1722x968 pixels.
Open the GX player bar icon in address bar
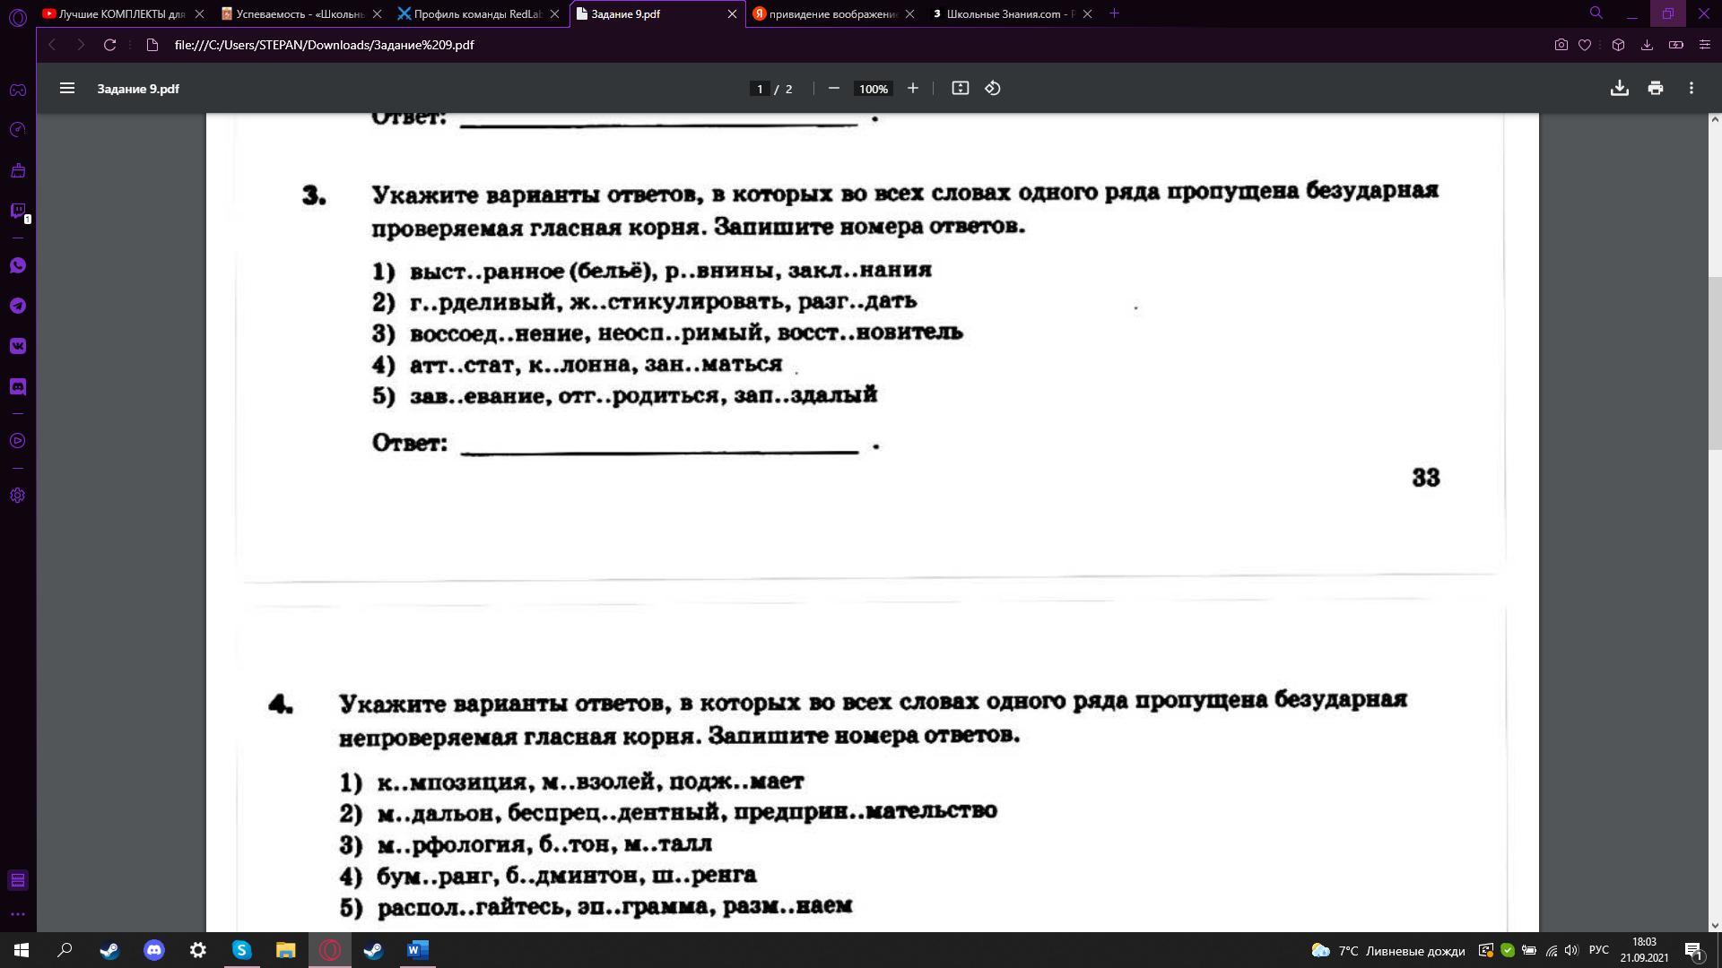point(1675,45)
